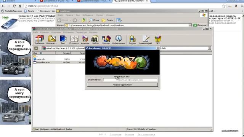The width and height of the screenshot is (244, 137).
Task: Open Explorer Правка menu
Action: pyautogui.click(x=69, y=15)
